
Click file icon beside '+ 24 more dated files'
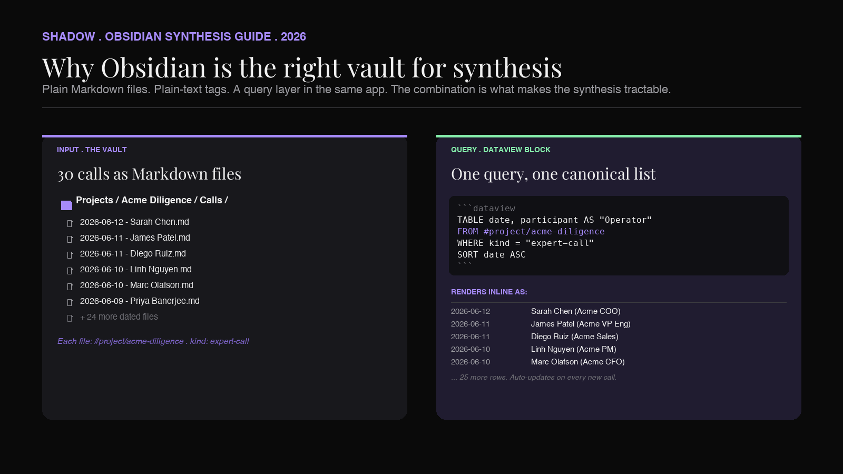coord(70,318)
